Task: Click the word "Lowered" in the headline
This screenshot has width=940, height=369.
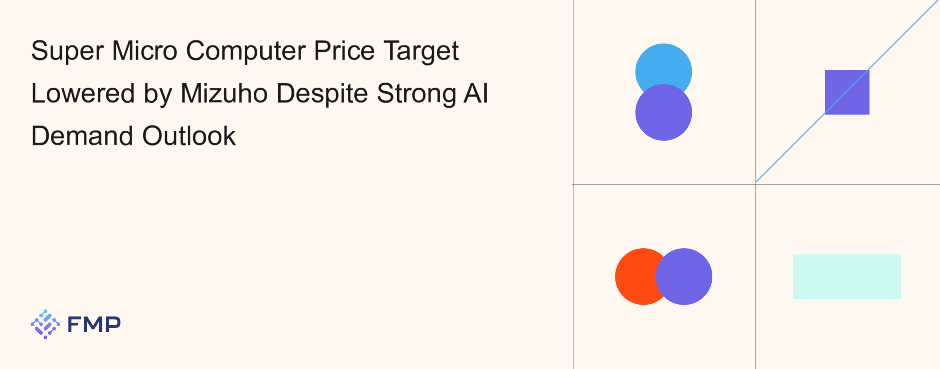Action: coord(83,93)
